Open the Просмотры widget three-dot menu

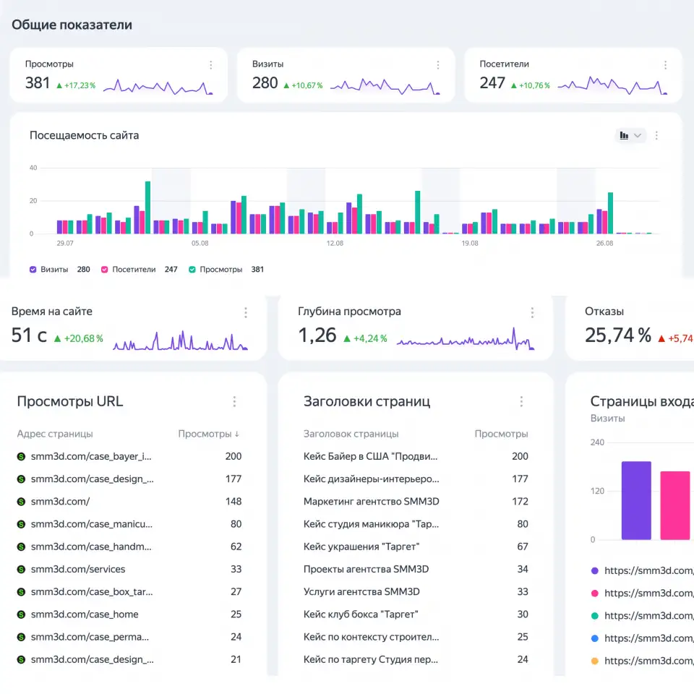[210, 65]
